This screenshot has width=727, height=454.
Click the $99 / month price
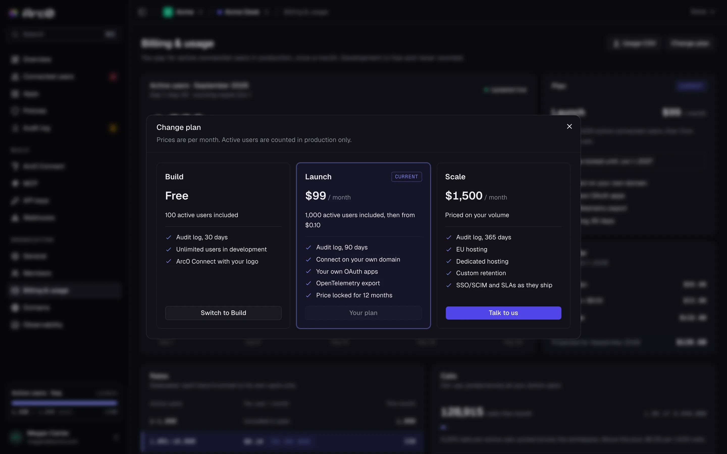328,196
